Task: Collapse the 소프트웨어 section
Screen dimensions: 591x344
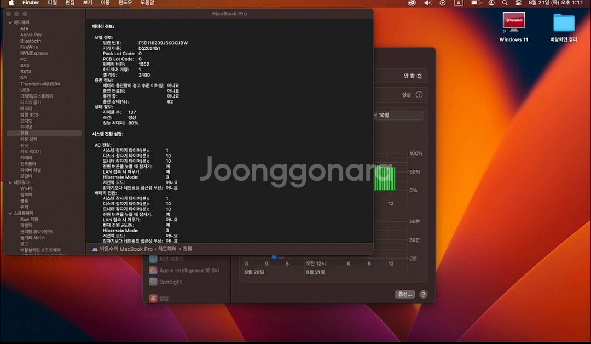Action: (x=10, y=214)
